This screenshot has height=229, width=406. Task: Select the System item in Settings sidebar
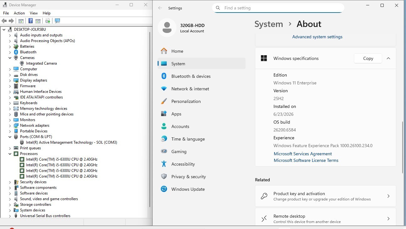point(202,64)
